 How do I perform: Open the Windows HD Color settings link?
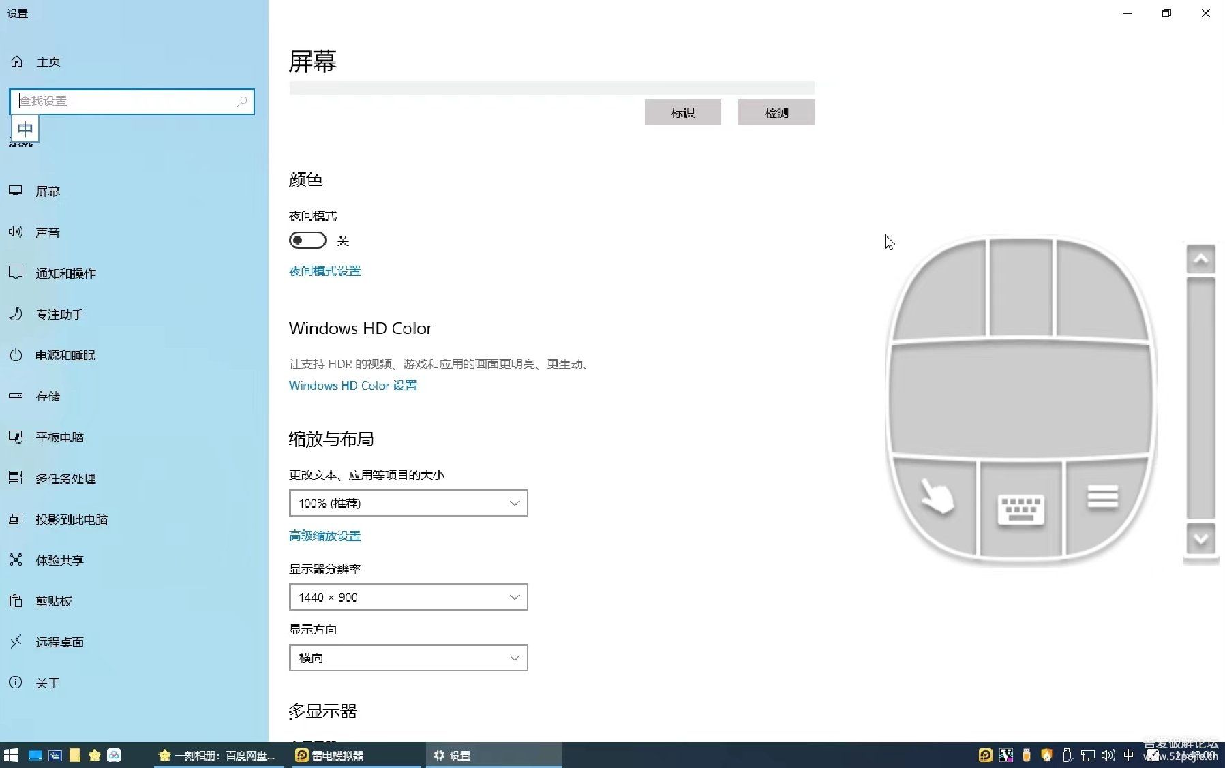click(x=352, y=386)
